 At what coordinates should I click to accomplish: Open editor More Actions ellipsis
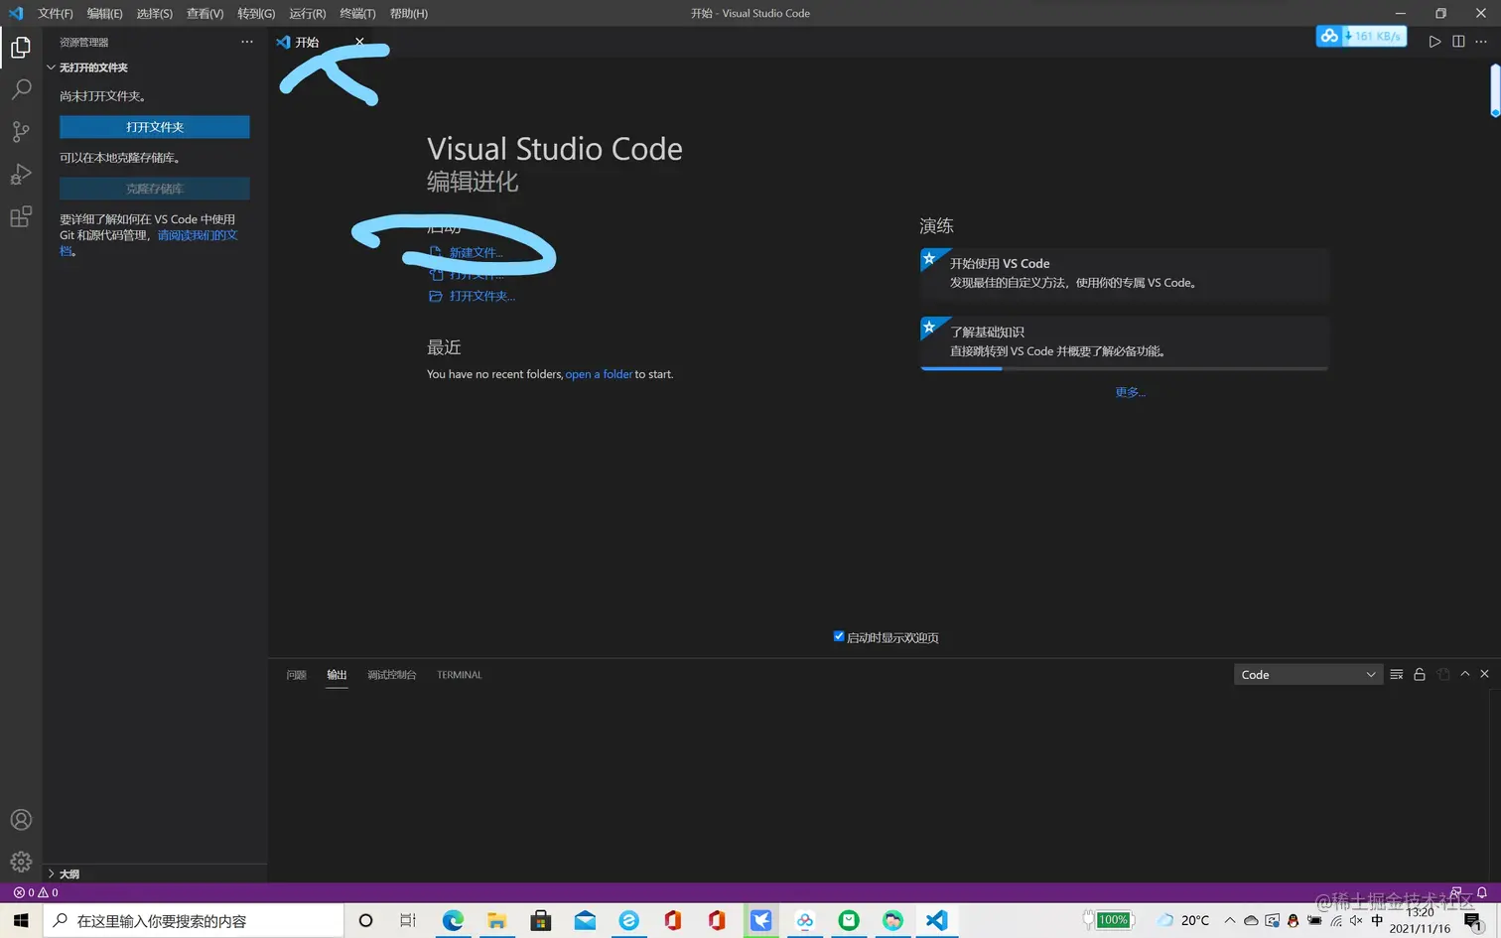coord(1481,42)
